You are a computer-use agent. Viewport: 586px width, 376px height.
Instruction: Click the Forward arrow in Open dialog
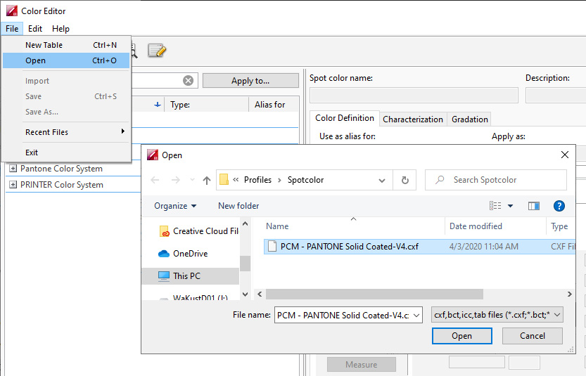click(175, 181)
